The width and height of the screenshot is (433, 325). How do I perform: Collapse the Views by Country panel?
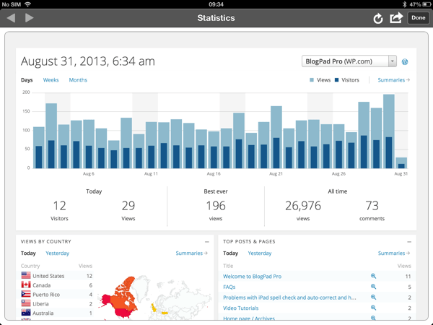coord(207,241)
